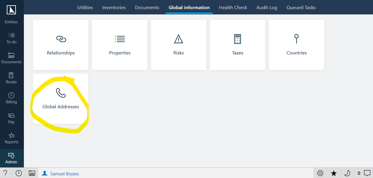Click the user avatar icon
The height and width of the screenshot is (178, 373).
pyautogui.click(x=45, y=173)
